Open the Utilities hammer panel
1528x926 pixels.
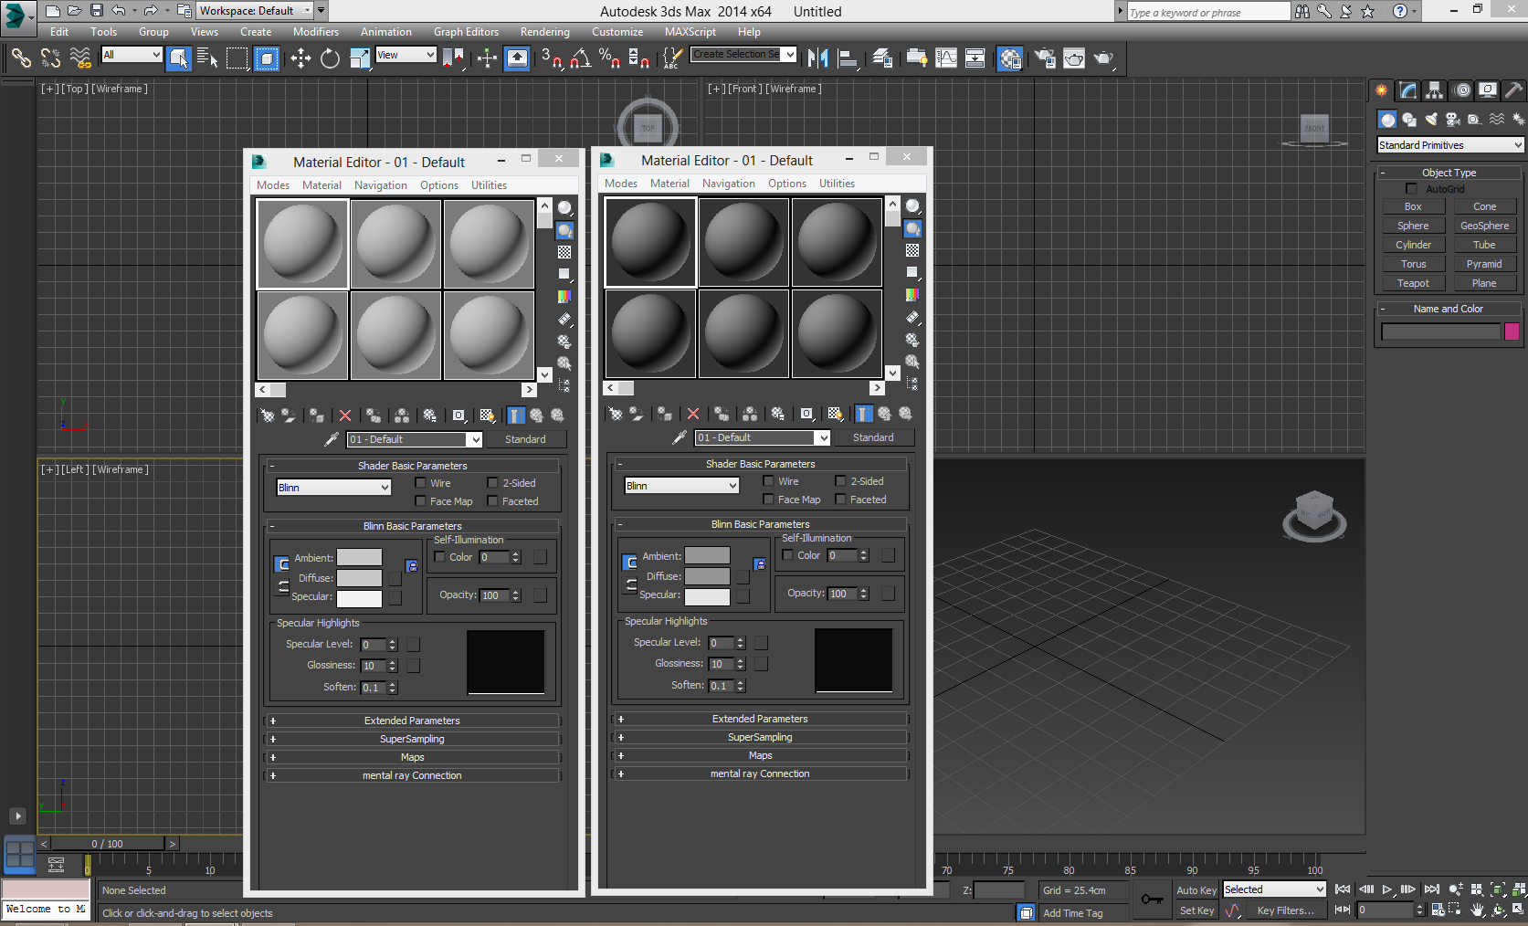1514,90
